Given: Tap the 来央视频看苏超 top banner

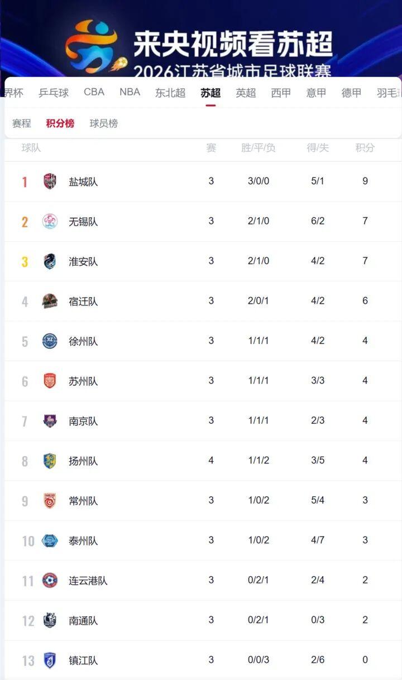Looking at the screenshot, I should [201, 39].
